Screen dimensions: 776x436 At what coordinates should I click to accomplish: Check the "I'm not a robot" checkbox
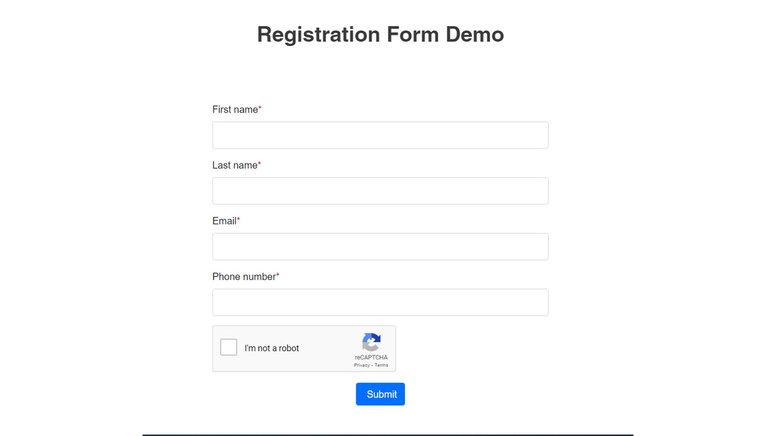[x=229, y=347]
